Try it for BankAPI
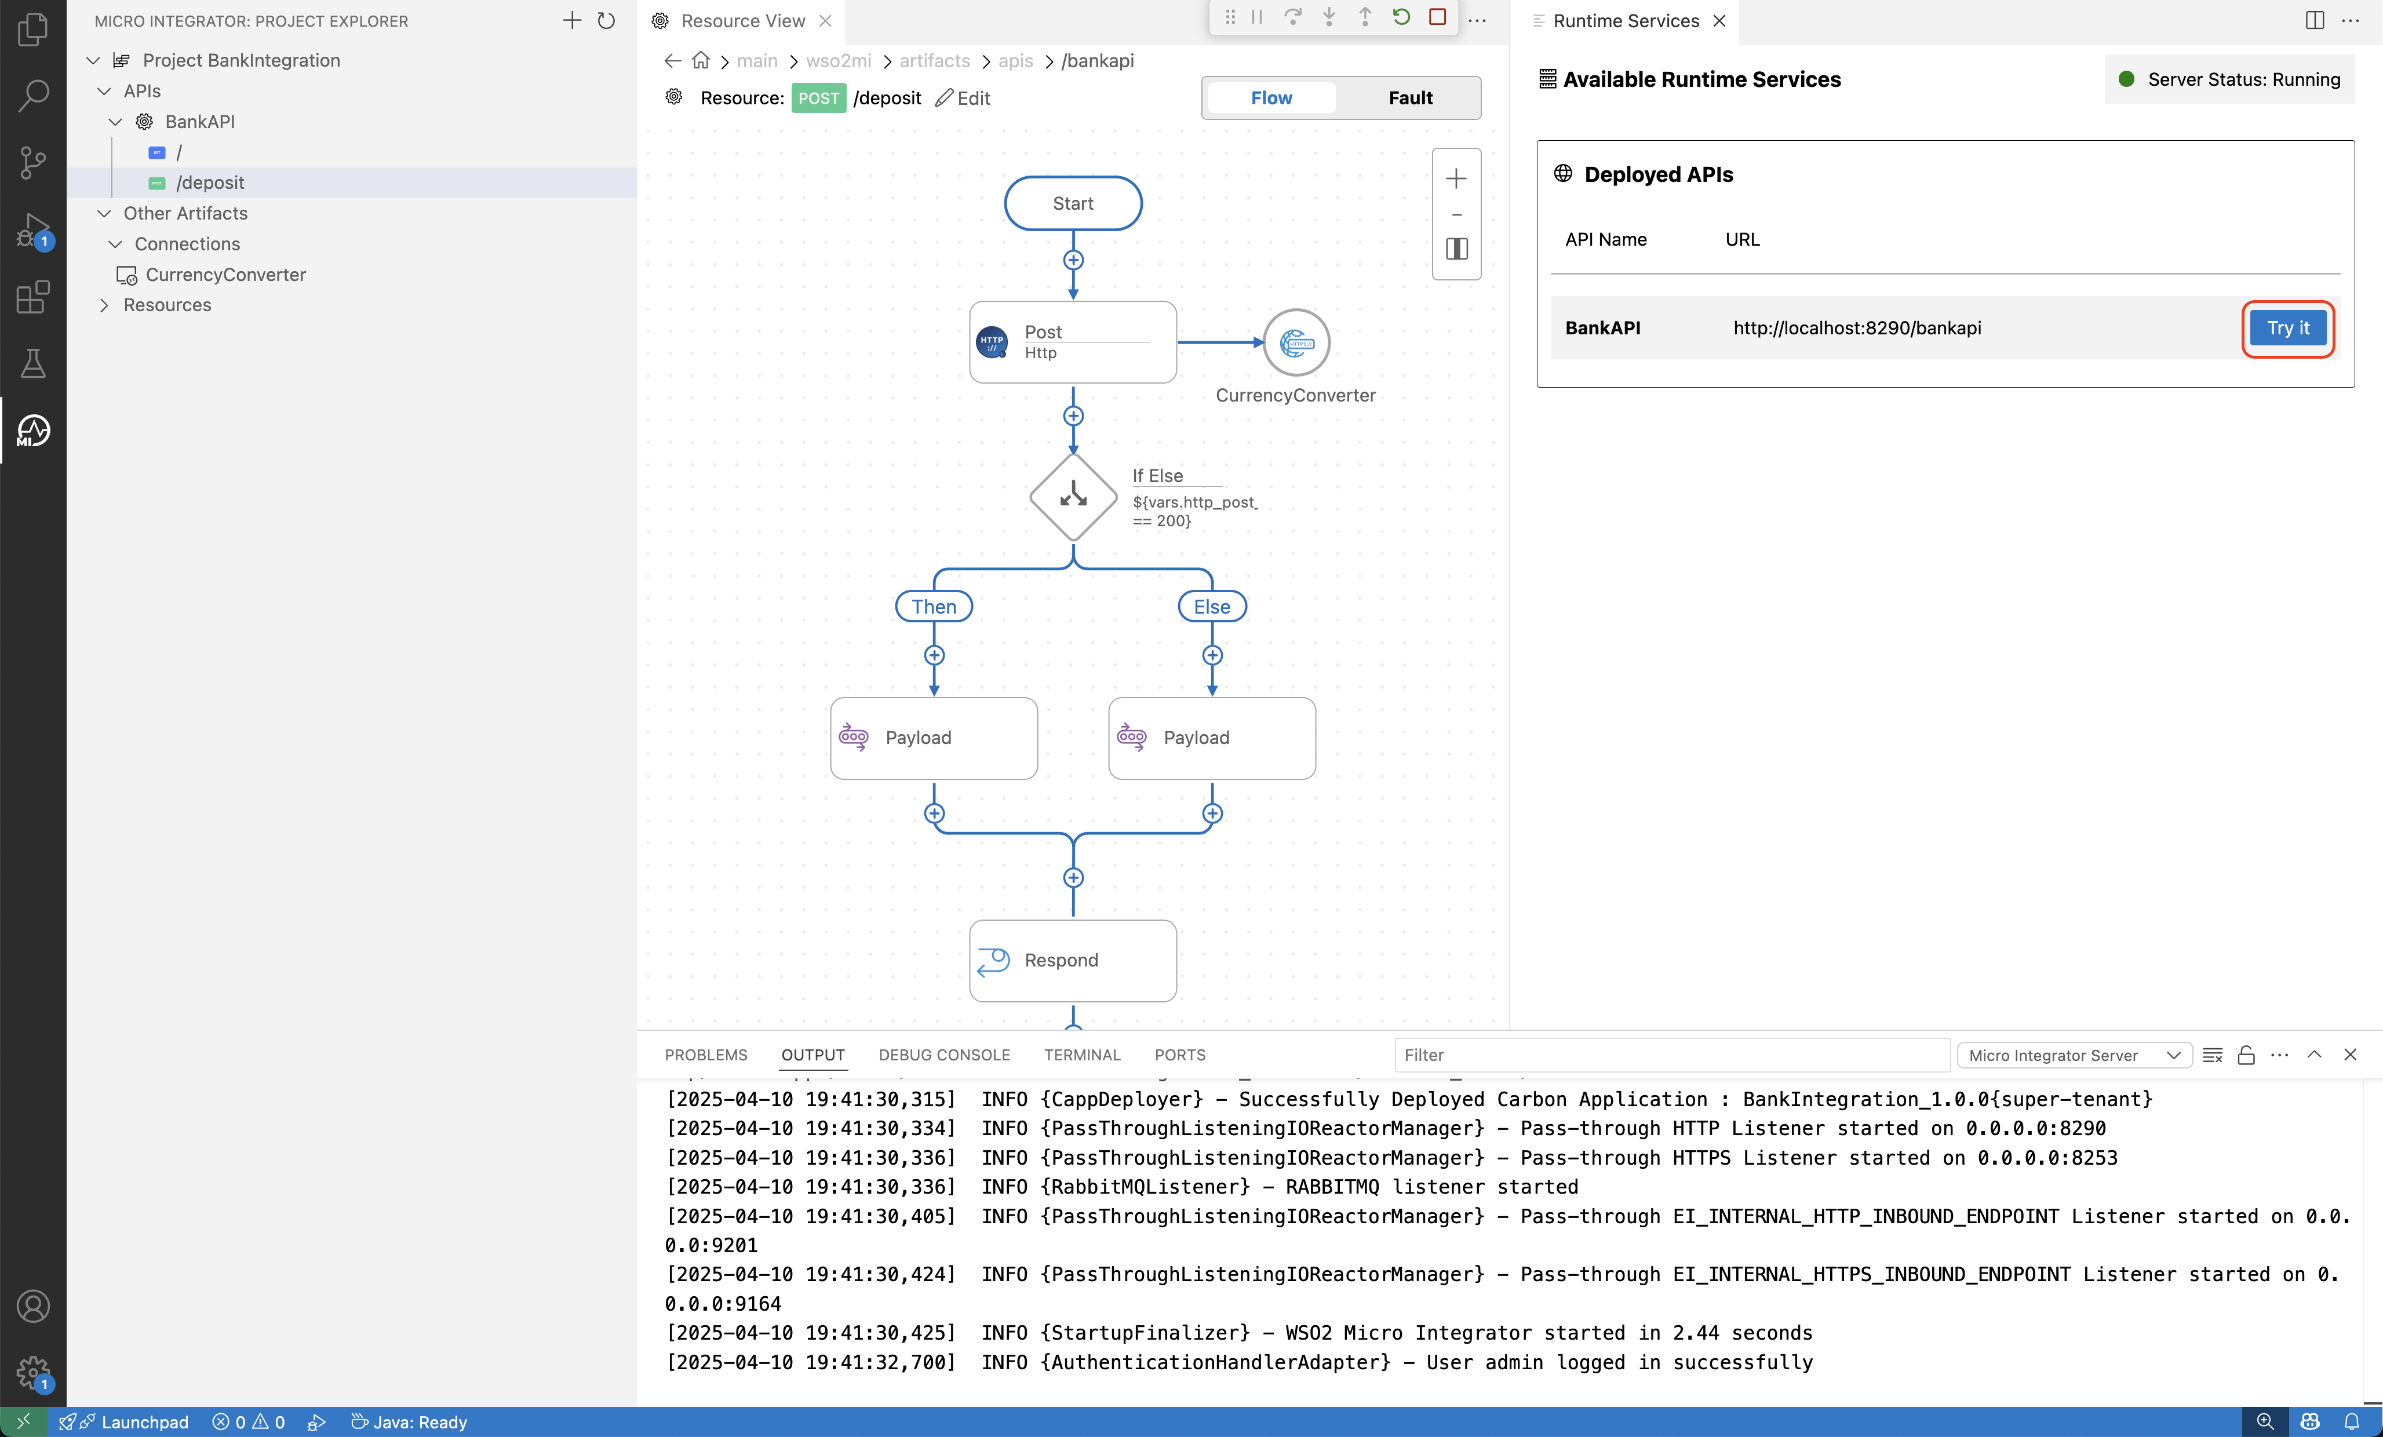Viewport: 2383px width, 1437px height. coord(2288,328)
